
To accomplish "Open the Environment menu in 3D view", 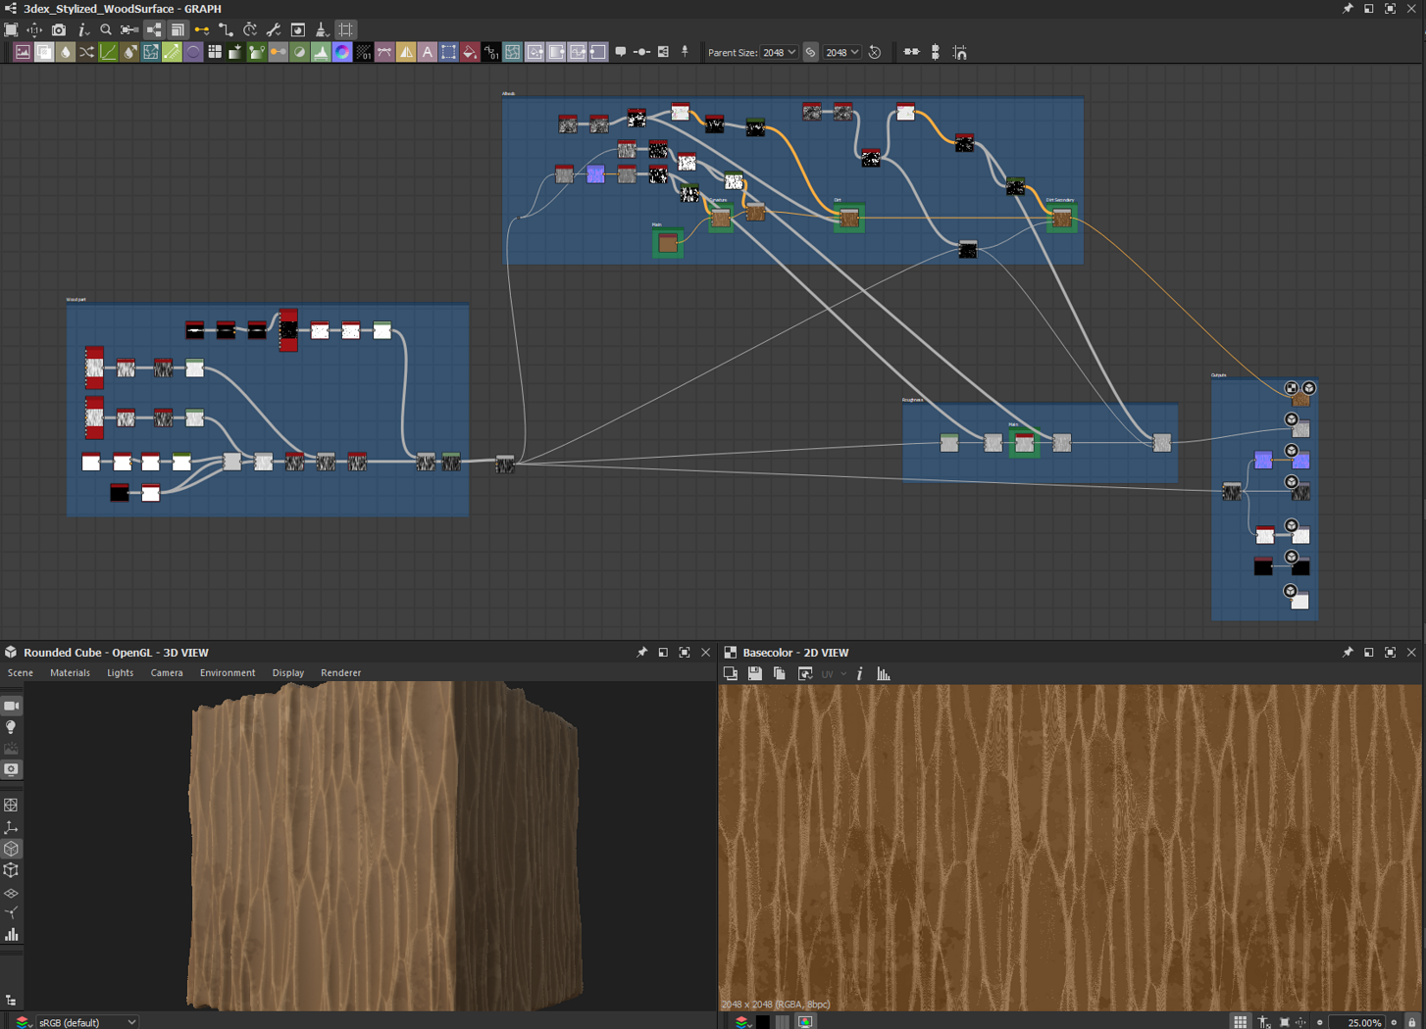I will tap(228, 673).
